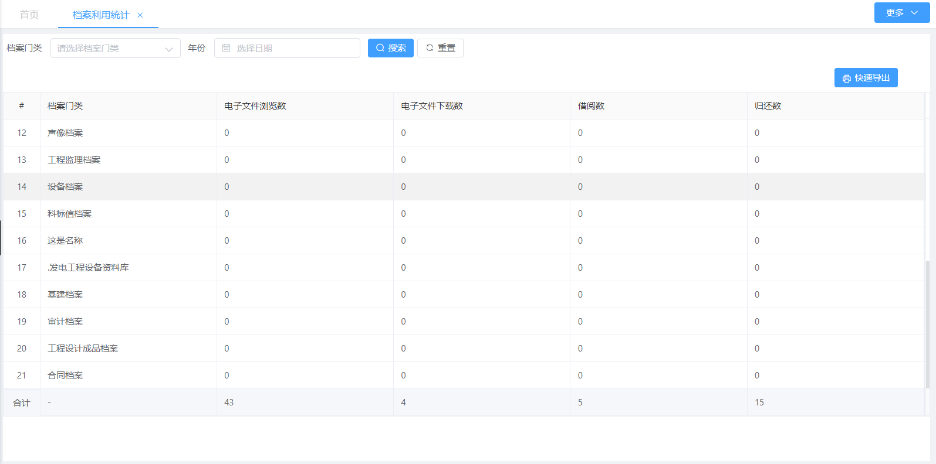936x464 pixels.
Task: Select the 科标信档案 row
Action: 464,214
